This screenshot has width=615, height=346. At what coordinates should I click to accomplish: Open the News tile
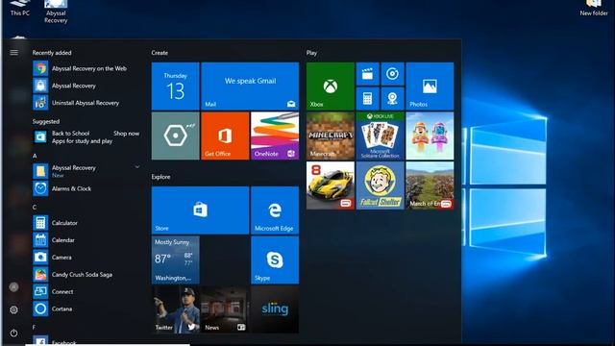tap(225, 309)
